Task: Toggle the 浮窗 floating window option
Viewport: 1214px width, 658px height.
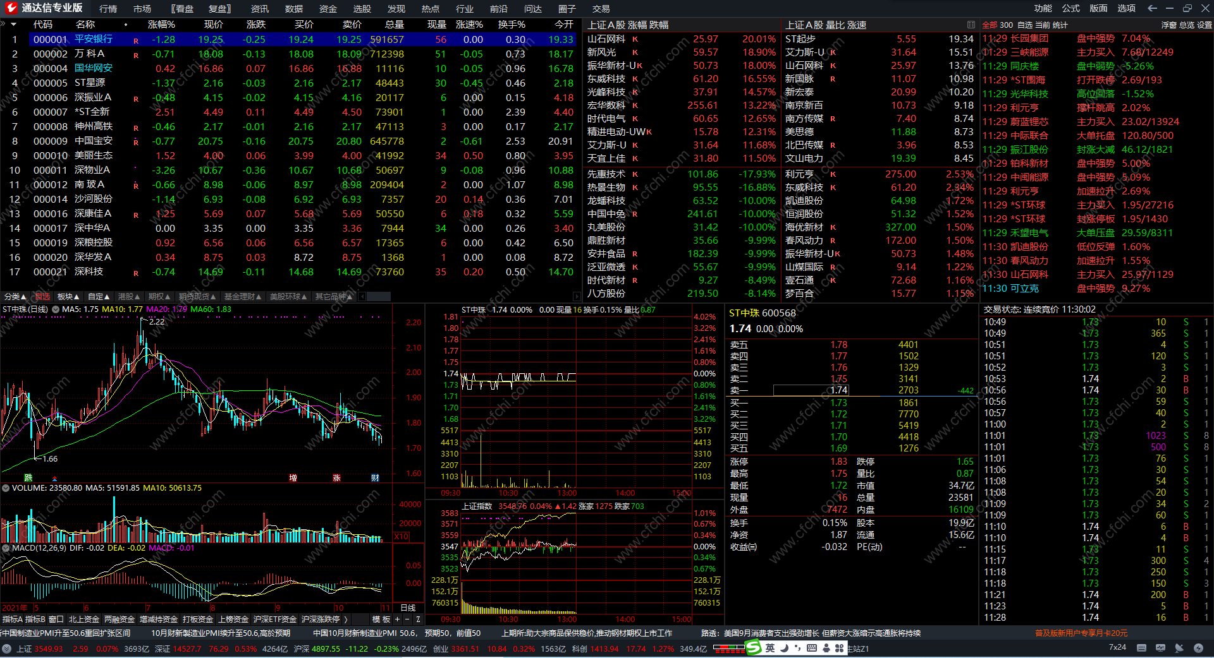Action: pos(1169,25)
